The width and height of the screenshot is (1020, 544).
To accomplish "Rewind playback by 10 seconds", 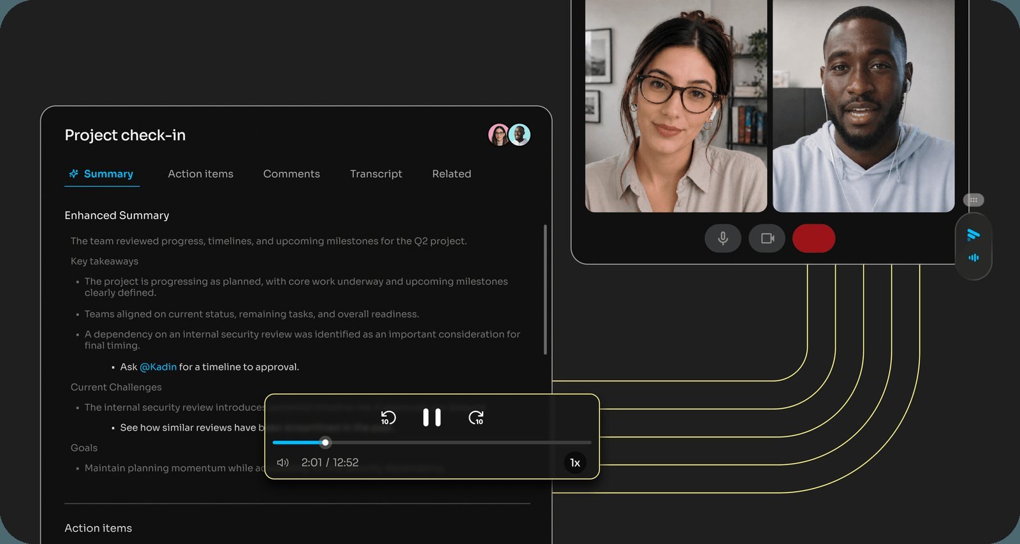I will tap(388, 418).
